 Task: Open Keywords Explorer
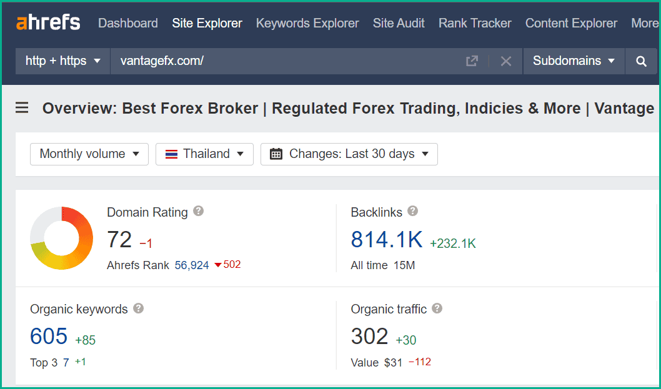coord(308,23)
